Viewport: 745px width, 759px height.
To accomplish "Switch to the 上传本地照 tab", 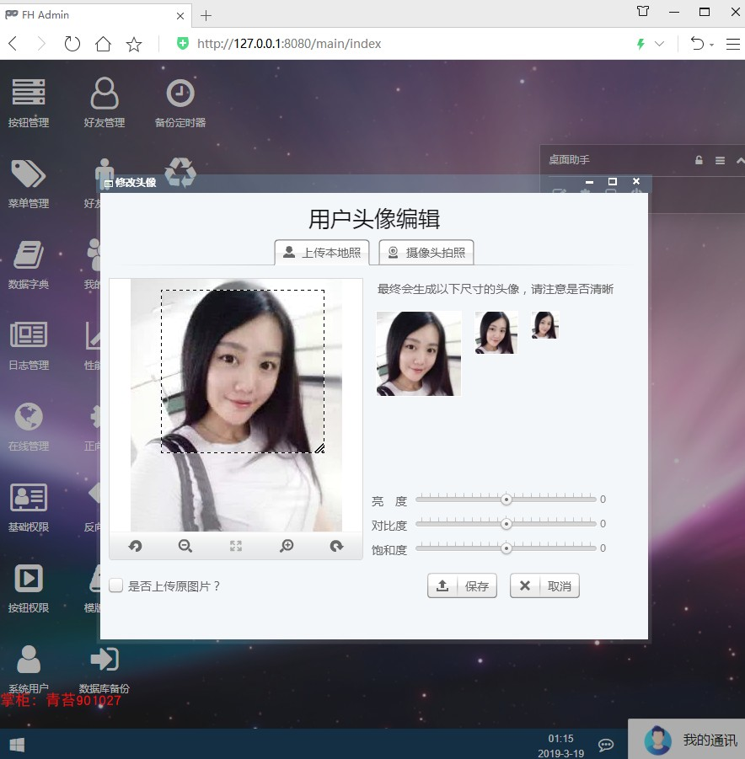I will point(322,252).
